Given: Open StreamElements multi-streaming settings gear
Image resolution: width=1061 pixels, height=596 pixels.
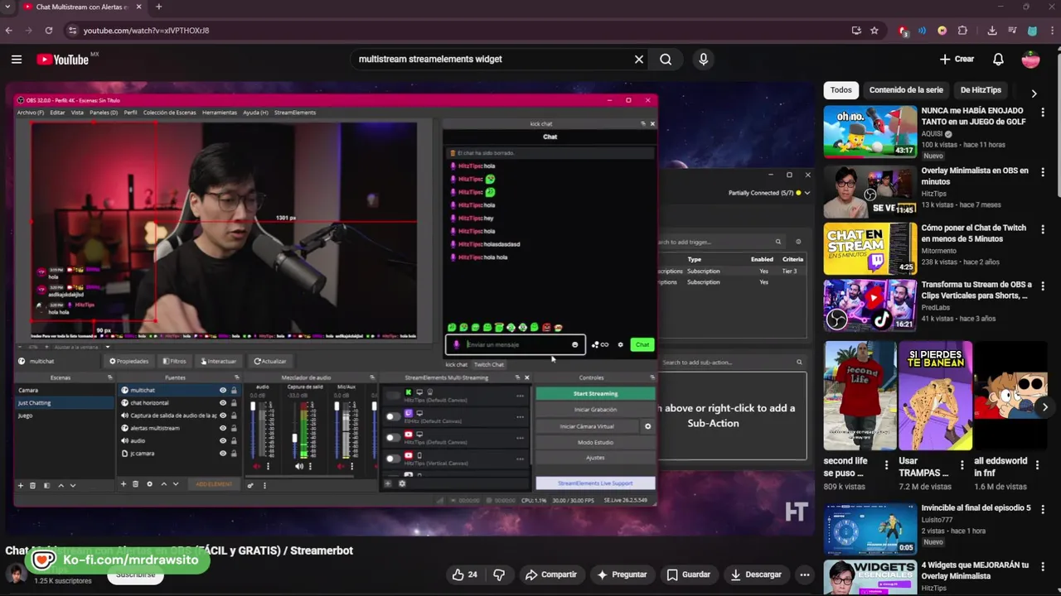Looking at the screenshot, I should pyautogui.click(x=402, y=484).
